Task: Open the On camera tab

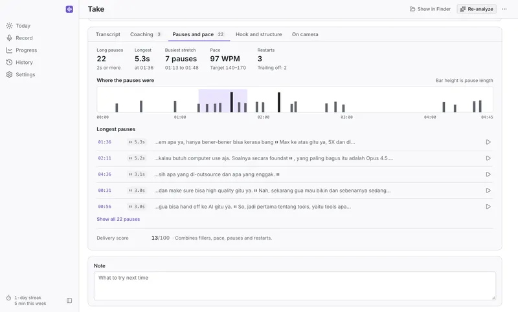Action: pyautogui.click(x=305, y=34)
